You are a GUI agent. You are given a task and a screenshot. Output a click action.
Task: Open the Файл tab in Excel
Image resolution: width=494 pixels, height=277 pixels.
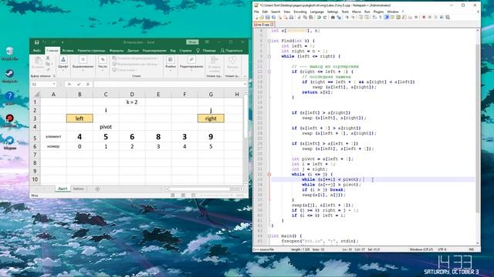pyautogui.click(x=37, y=51)
